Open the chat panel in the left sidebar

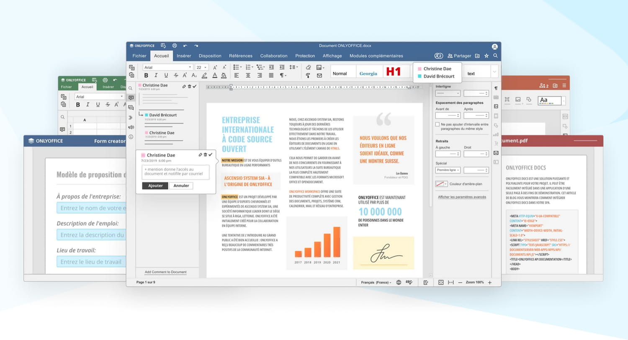[x=131, y=108]
